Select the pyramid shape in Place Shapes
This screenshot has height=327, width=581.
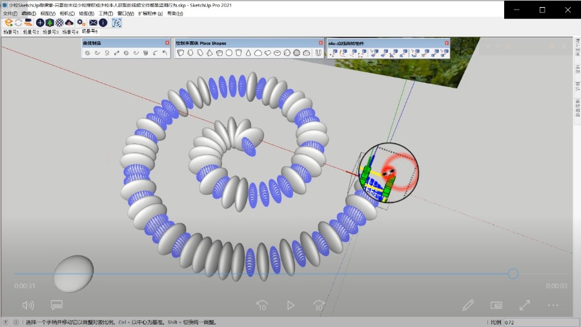[210, 53]
